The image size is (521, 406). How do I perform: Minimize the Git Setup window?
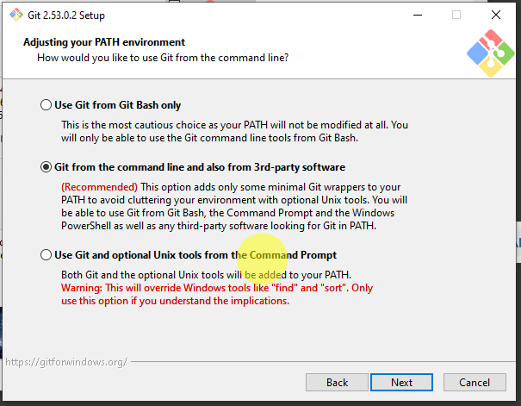[x=417, y=15]
